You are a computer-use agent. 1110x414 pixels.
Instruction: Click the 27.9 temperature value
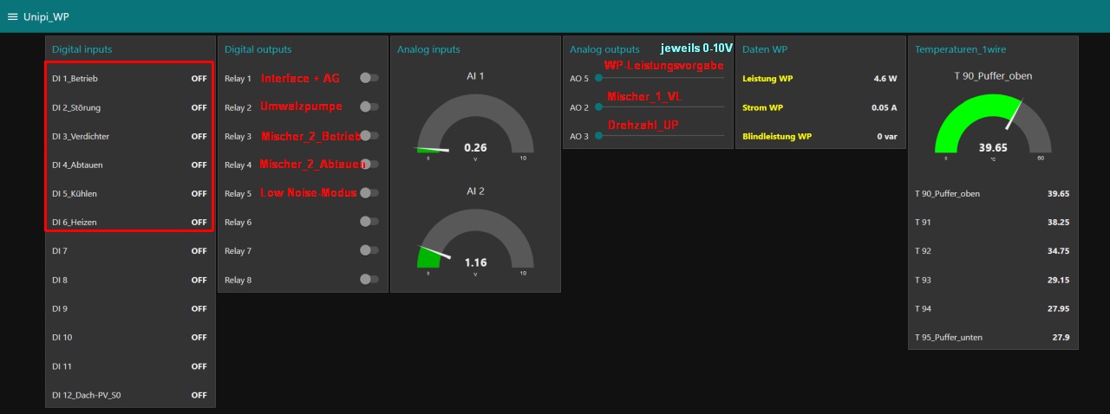1061,337
